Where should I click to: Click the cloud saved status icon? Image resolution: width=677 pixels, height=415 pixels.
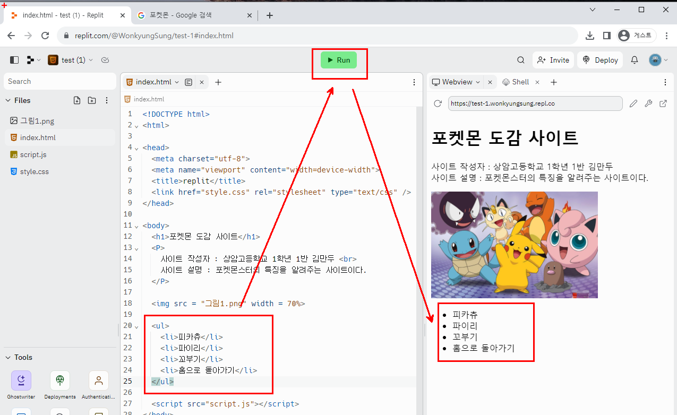[105, 60]
